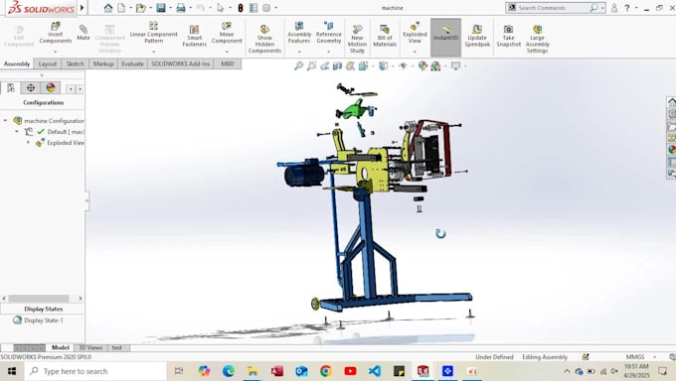Switch to 3D Views bottom tab
Viewport: 676px width, 381px height.
click(x=90, y=347)
